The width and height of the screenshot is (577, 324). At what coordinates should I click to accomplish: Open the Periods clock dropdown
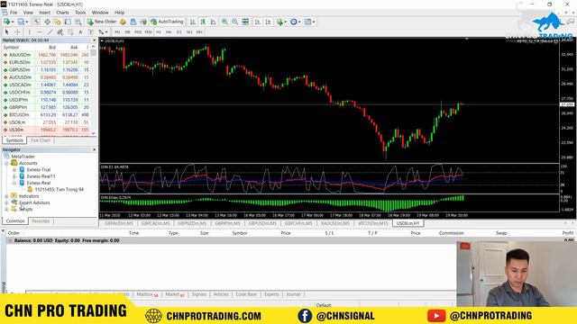(x=295, y=22)
